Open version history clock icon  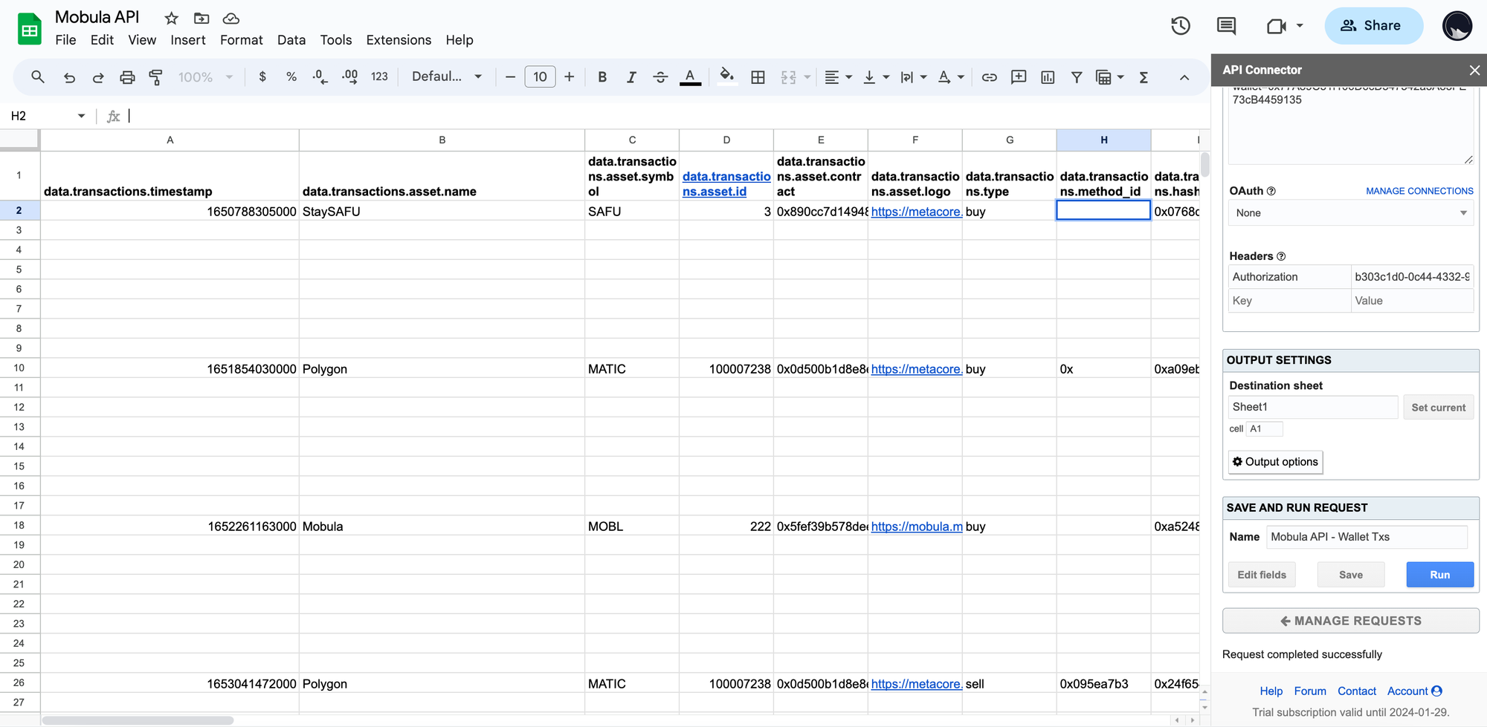(1181, 26)
